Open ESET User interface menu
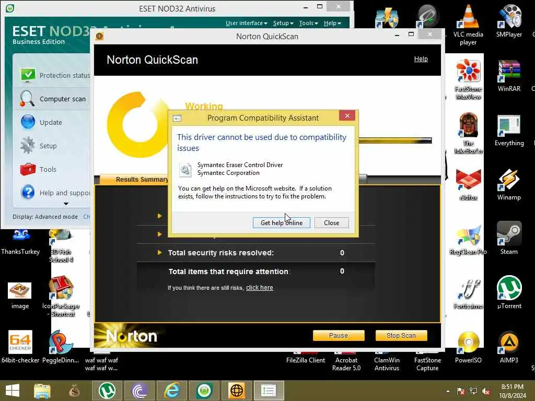 247,23
